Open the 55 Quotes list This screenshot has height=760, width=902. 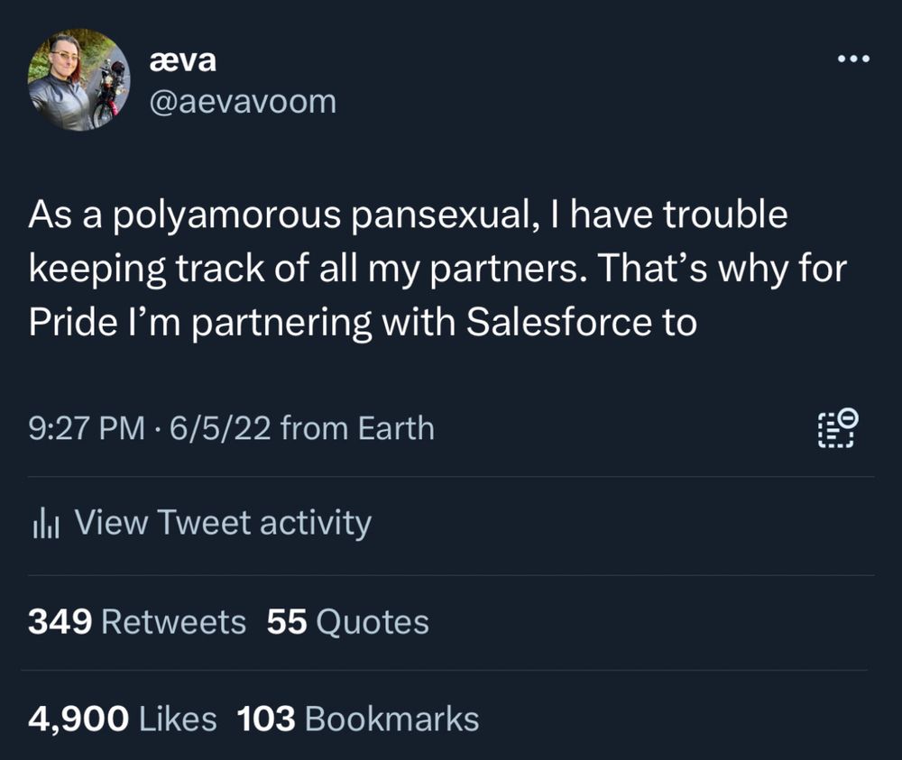coord(347,621)
